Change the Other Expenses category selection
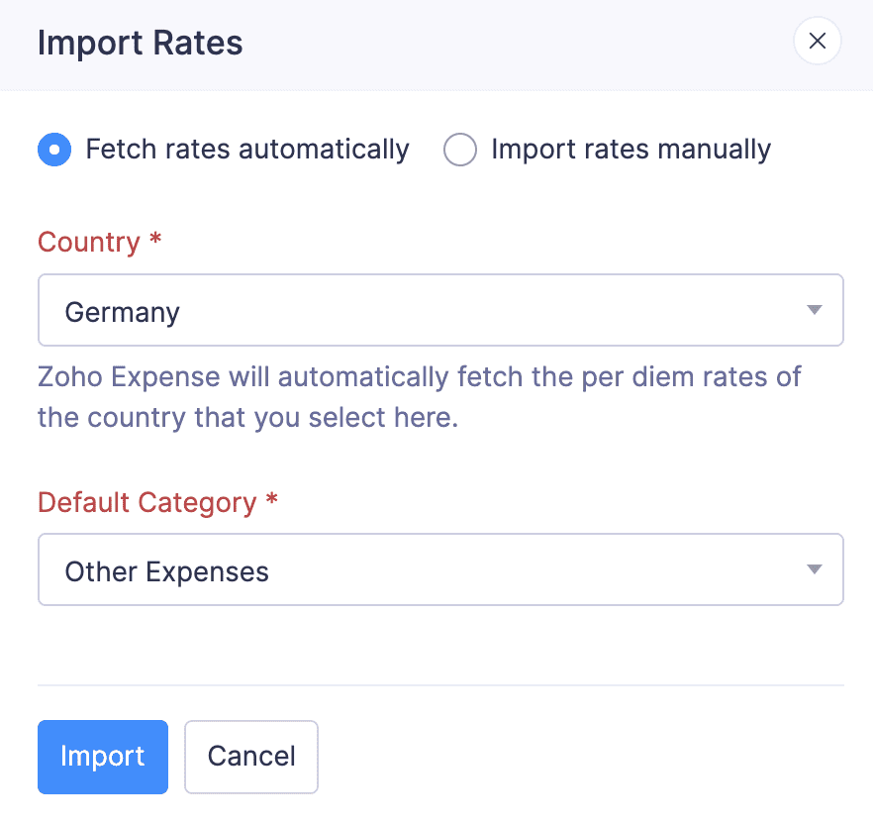This screenshot has height=822, width=873. [440, 569]
